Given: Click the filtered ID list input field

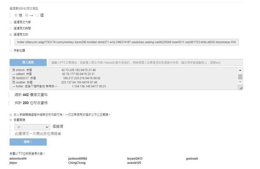Looking at the screenshot, I should (126, 42).
